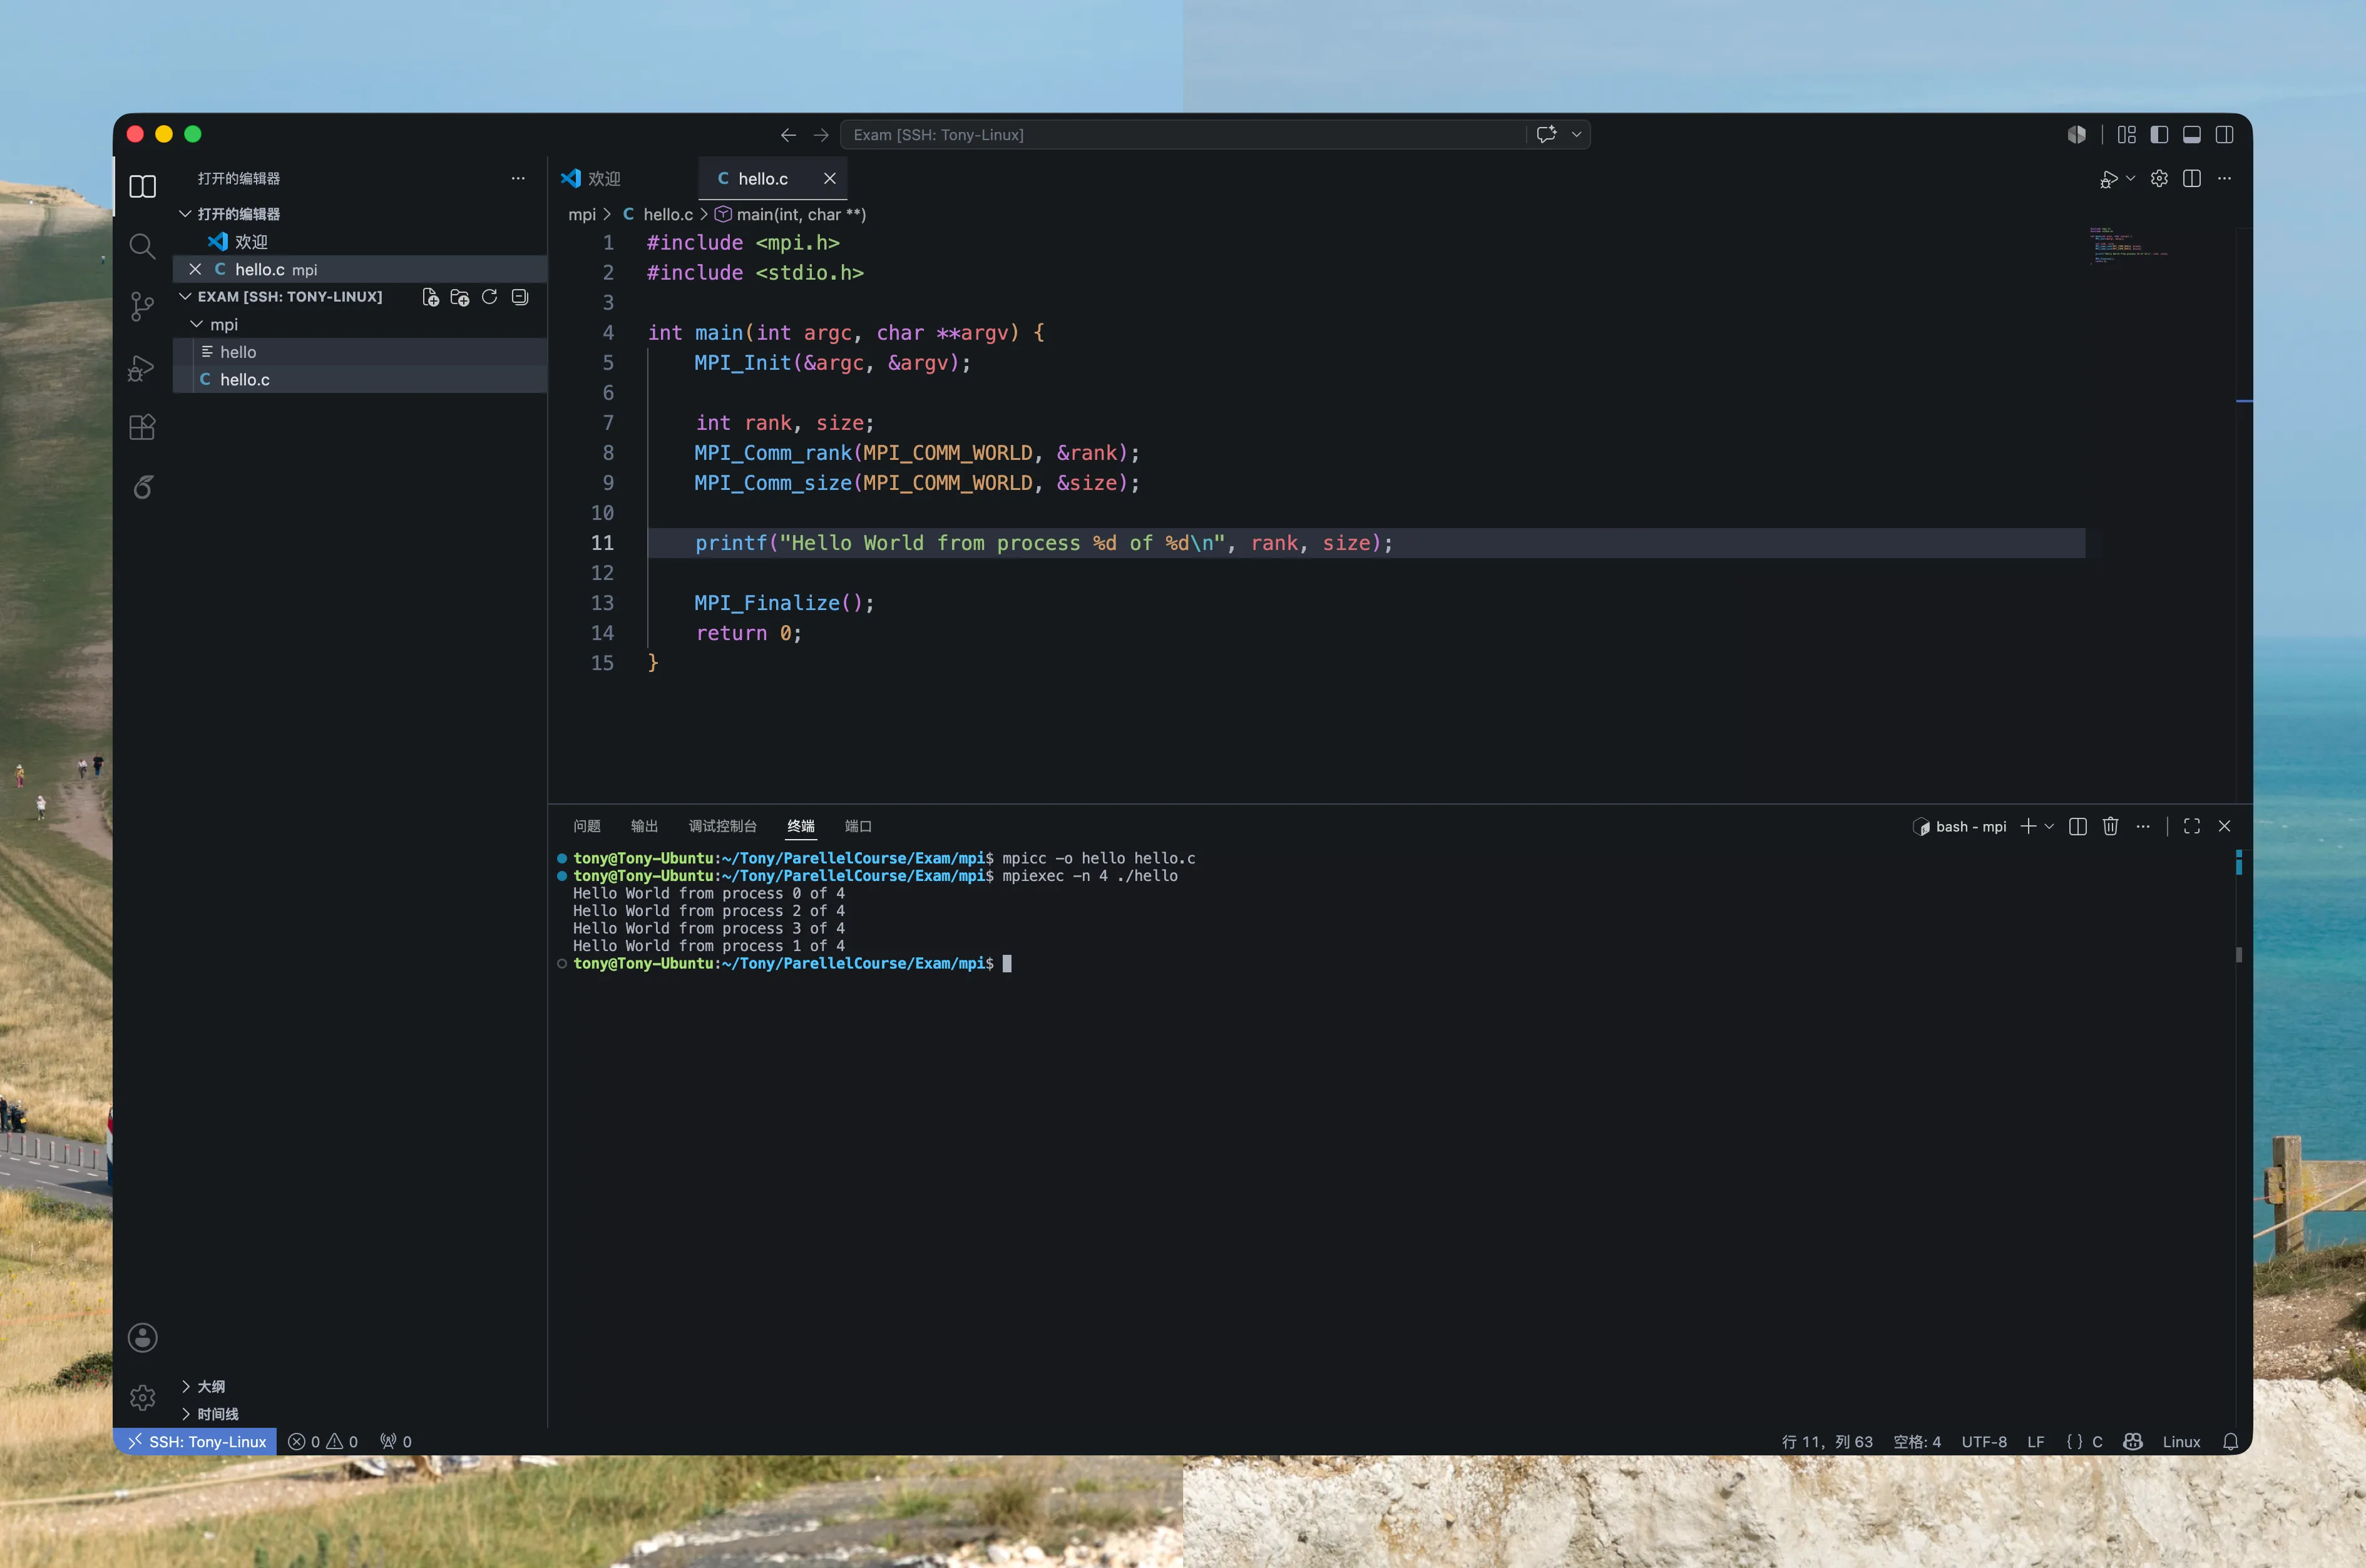Click the LF end of line status item
The height and width of the screenshot is (1568, 2366).
click(x=2036, y=1442)
